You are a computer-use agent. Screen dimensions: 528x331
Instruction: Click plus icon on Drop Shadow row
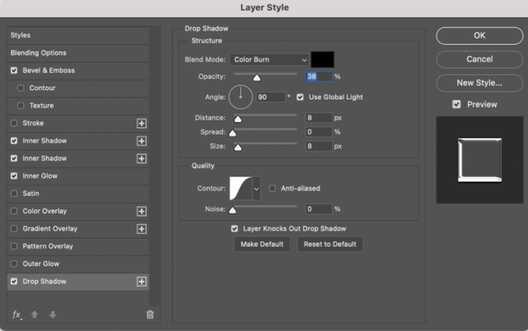coord(141,281)
